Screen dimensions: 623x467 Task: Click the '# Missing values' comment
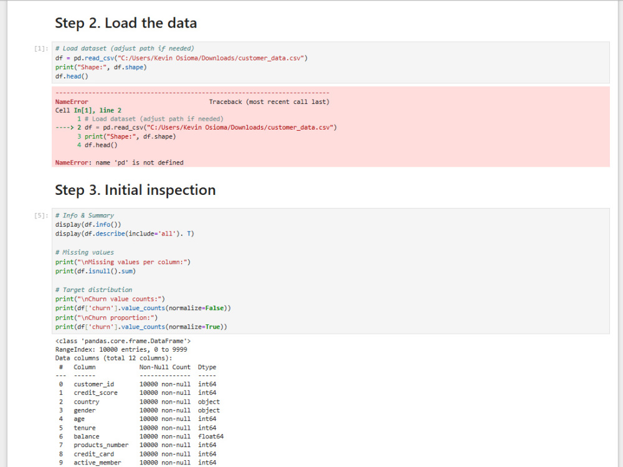84,253
